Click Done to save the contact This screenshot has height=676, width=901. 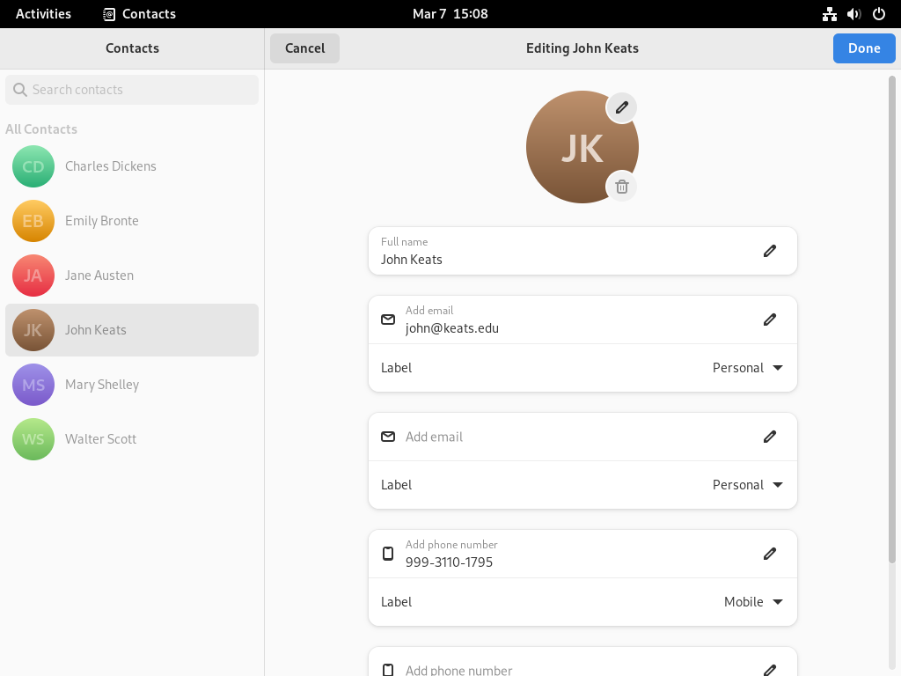[864, 48]
